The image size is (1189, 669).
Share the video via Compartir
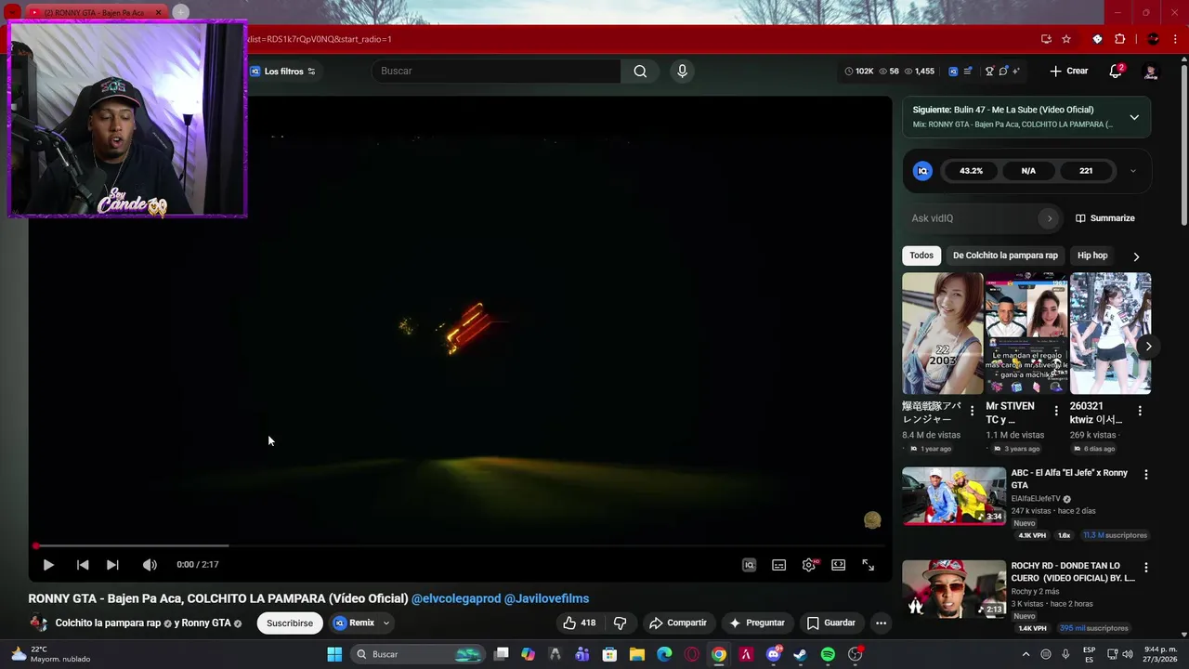click(678, 623)
